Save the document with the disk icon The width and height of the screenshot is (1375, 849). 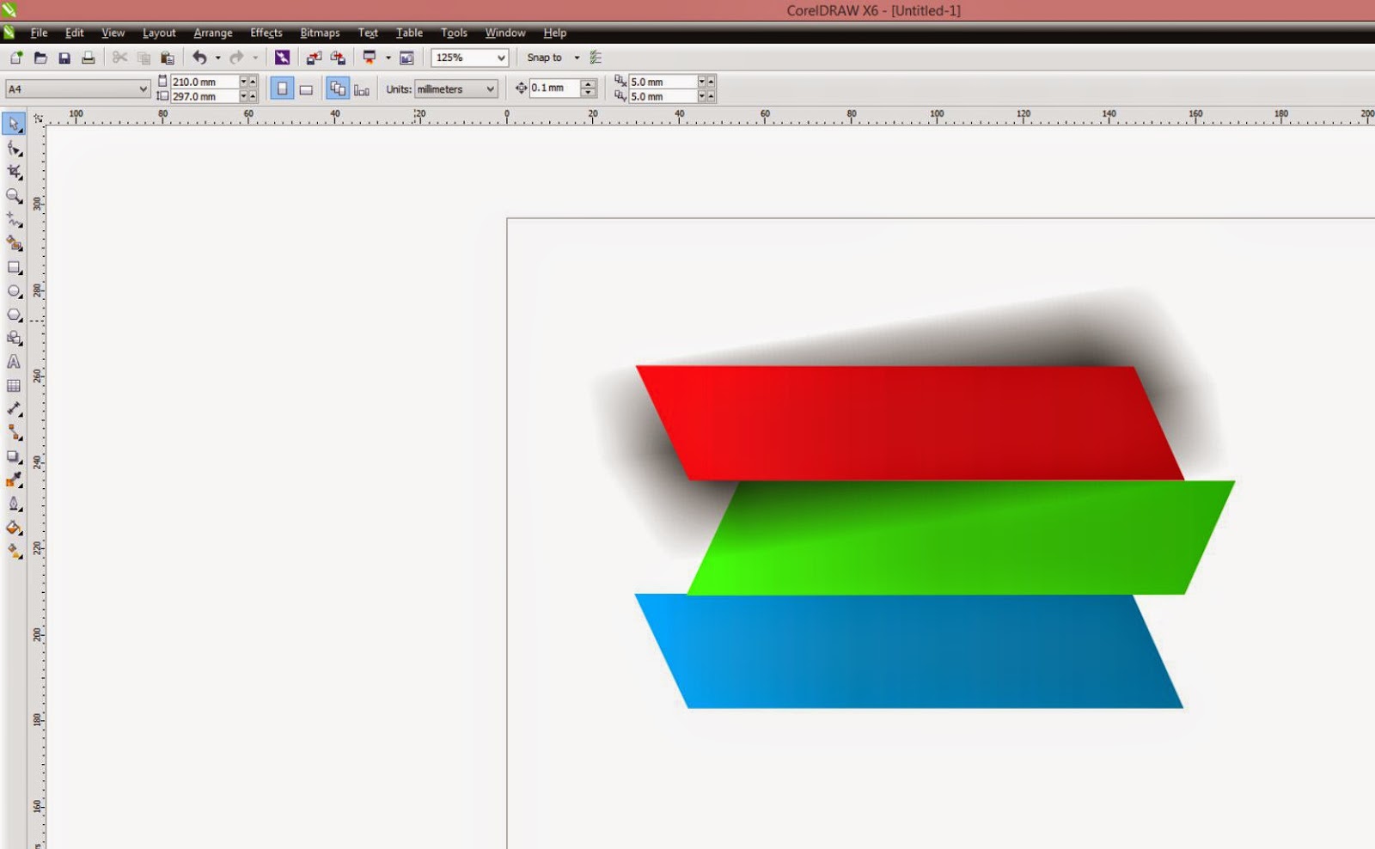(x=64, y=58)
